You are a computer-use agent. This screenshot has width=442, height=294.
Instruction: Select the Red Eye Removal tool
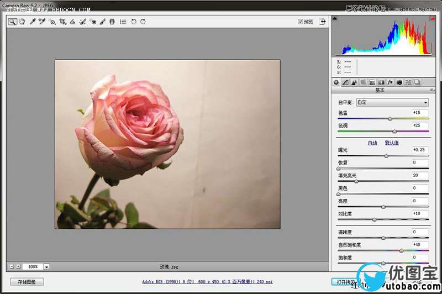pyautogui.click(x=93, y=22)
